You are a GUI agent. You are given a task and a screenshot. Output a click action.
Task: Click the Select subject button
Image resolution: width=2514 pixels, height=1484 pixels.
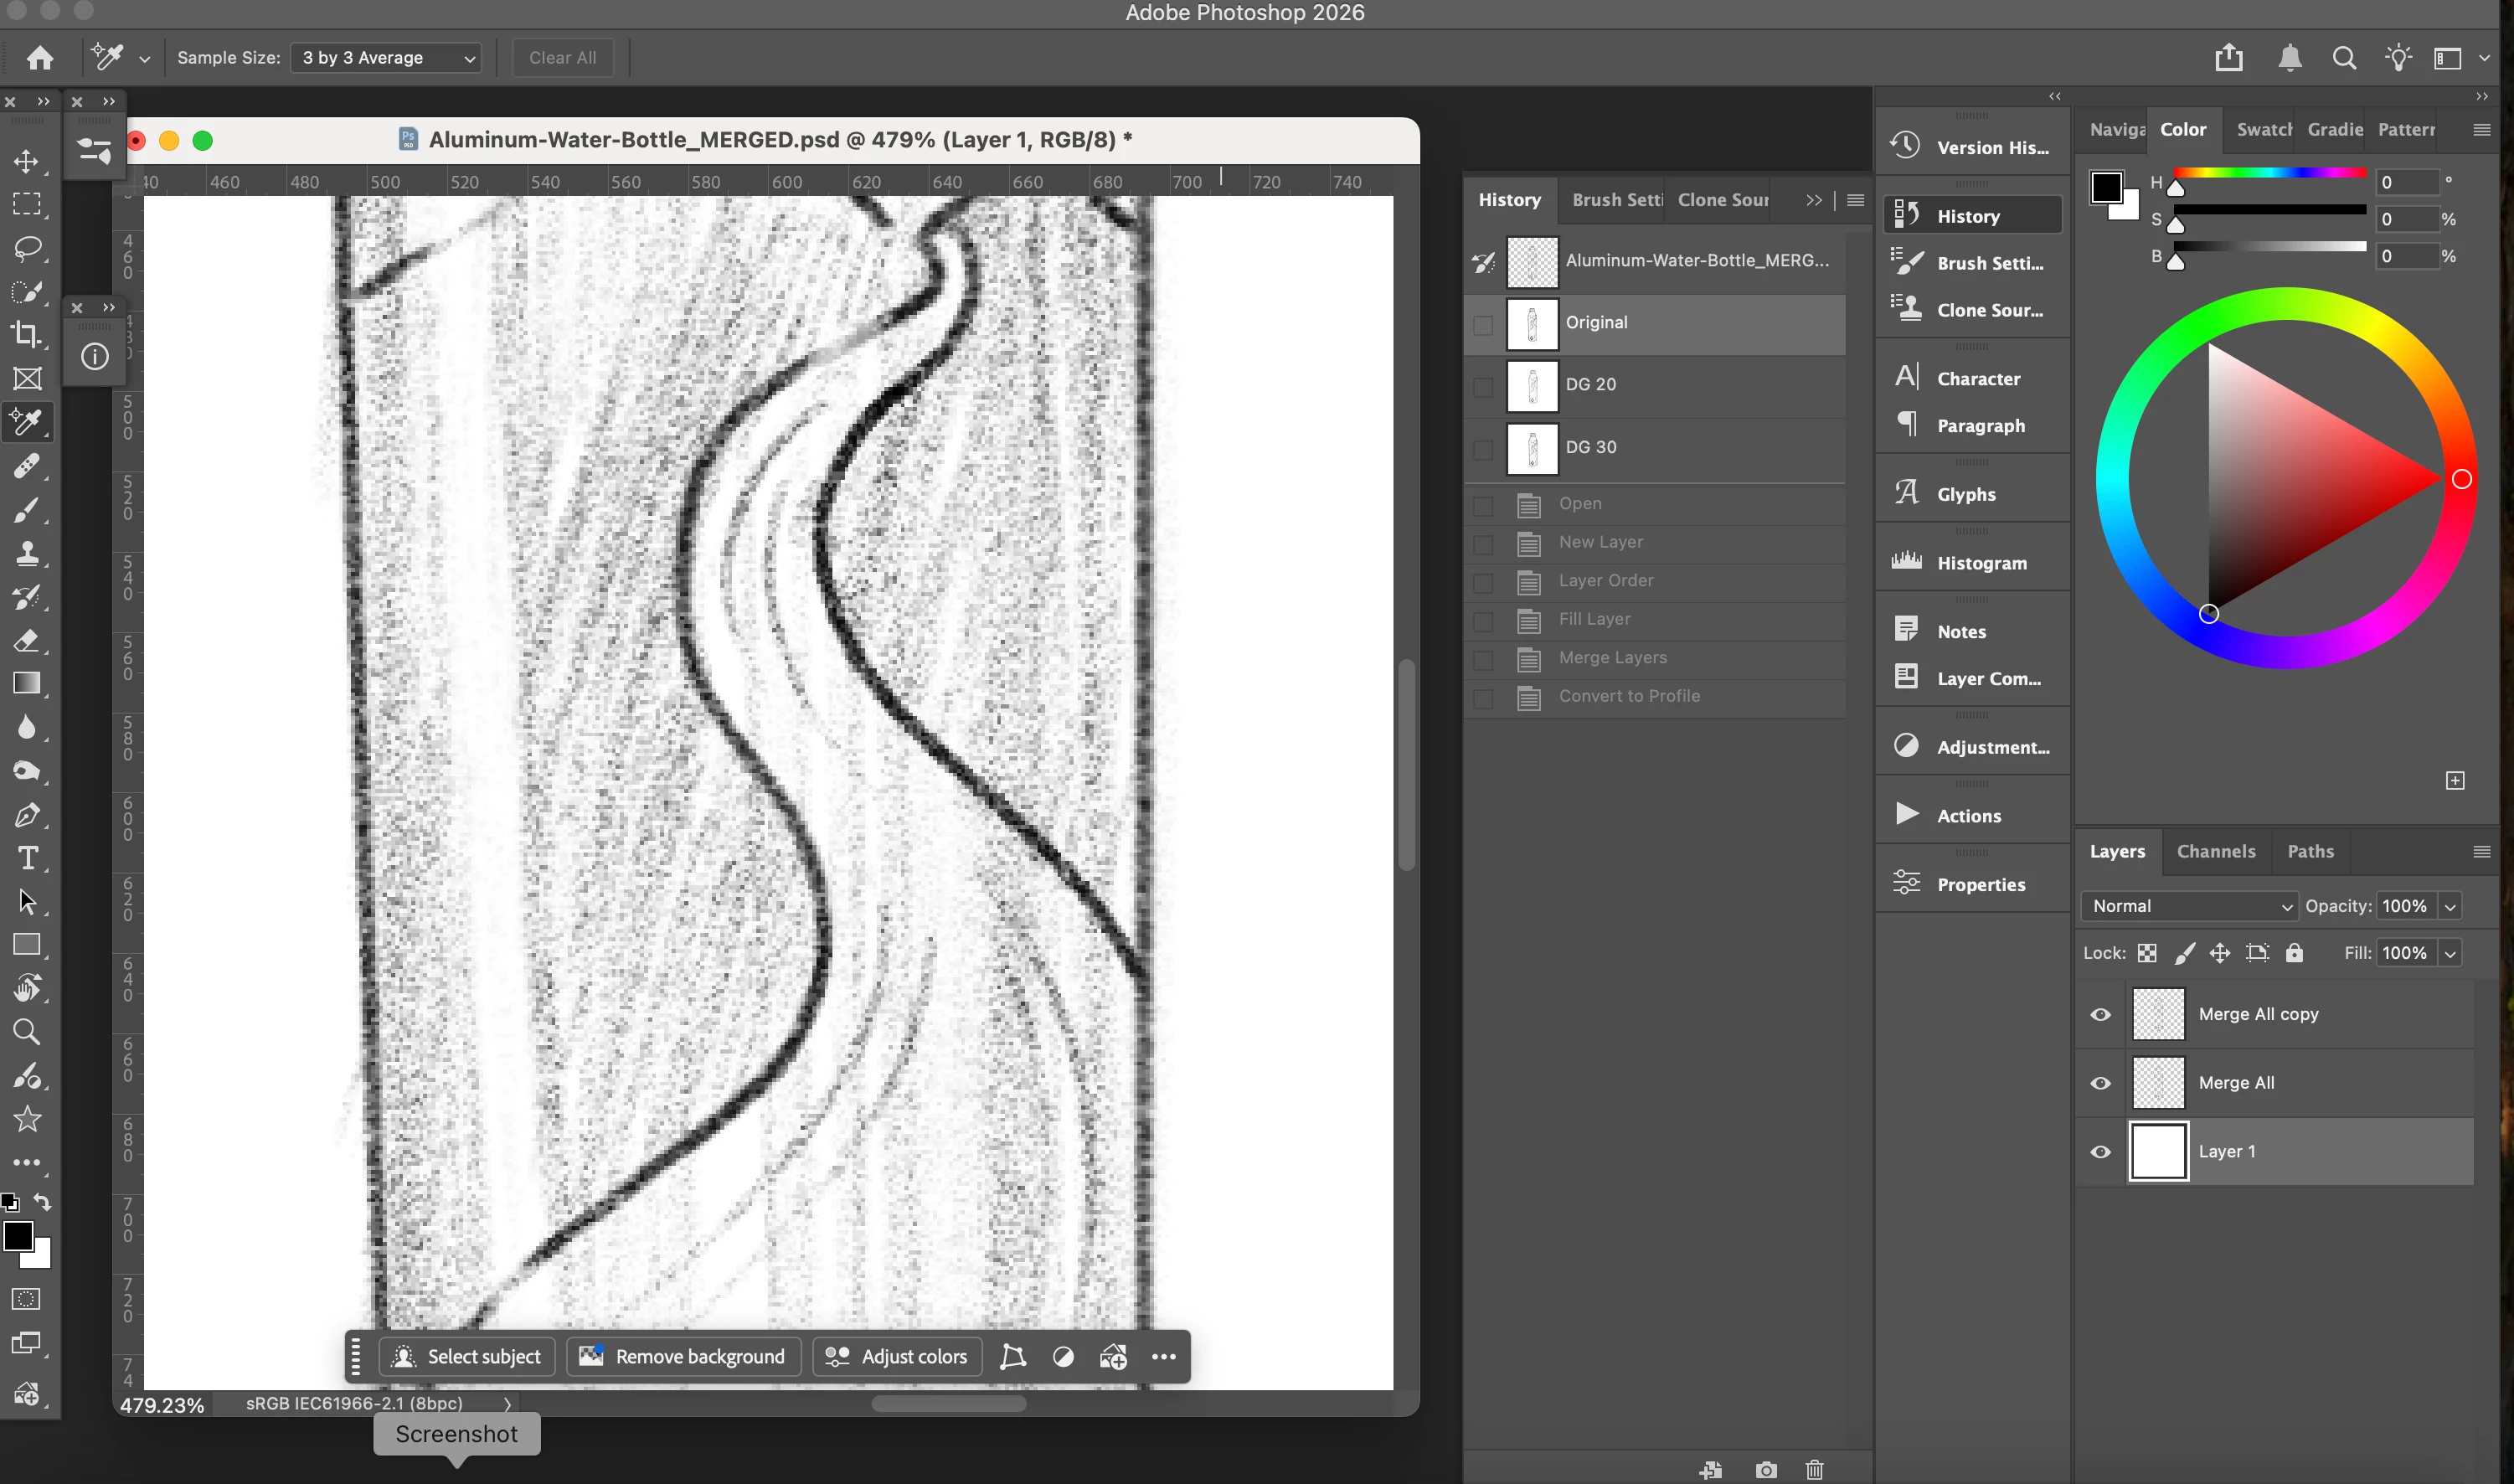point(467,1356)
